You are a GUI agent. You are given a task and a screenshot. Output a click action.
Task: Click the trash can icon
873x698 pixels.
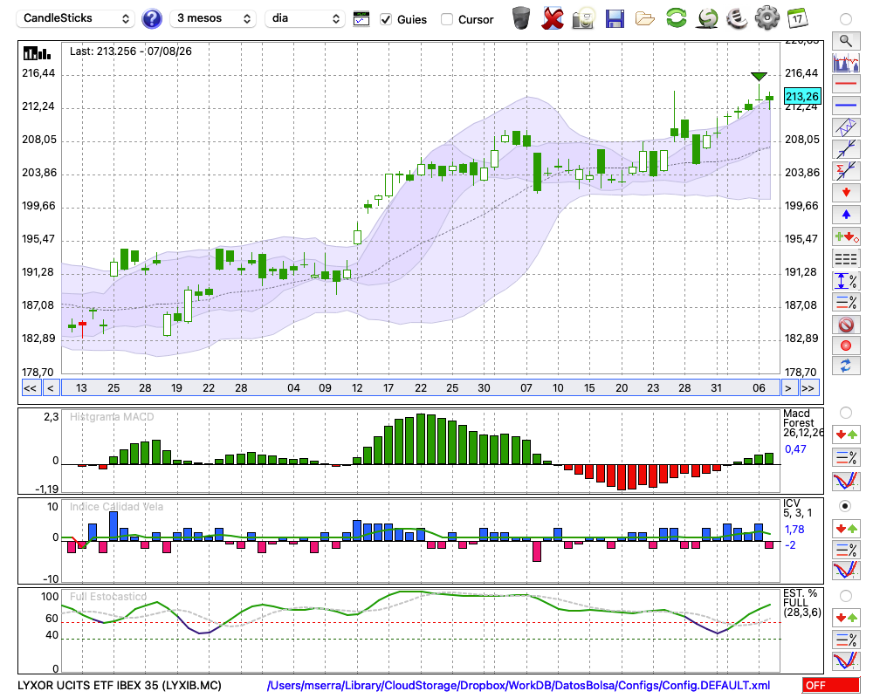click(x=521, y=18)
